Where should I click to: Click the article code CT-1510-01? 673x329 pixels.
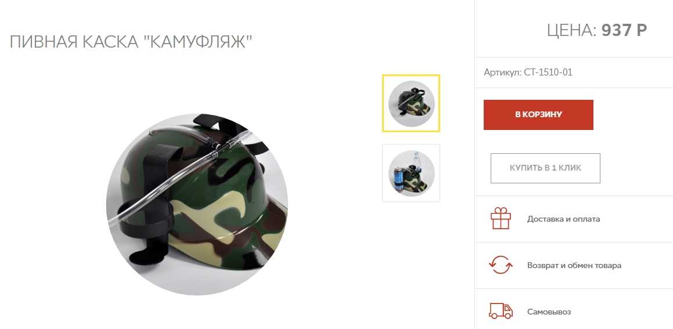tap(548, 72)
